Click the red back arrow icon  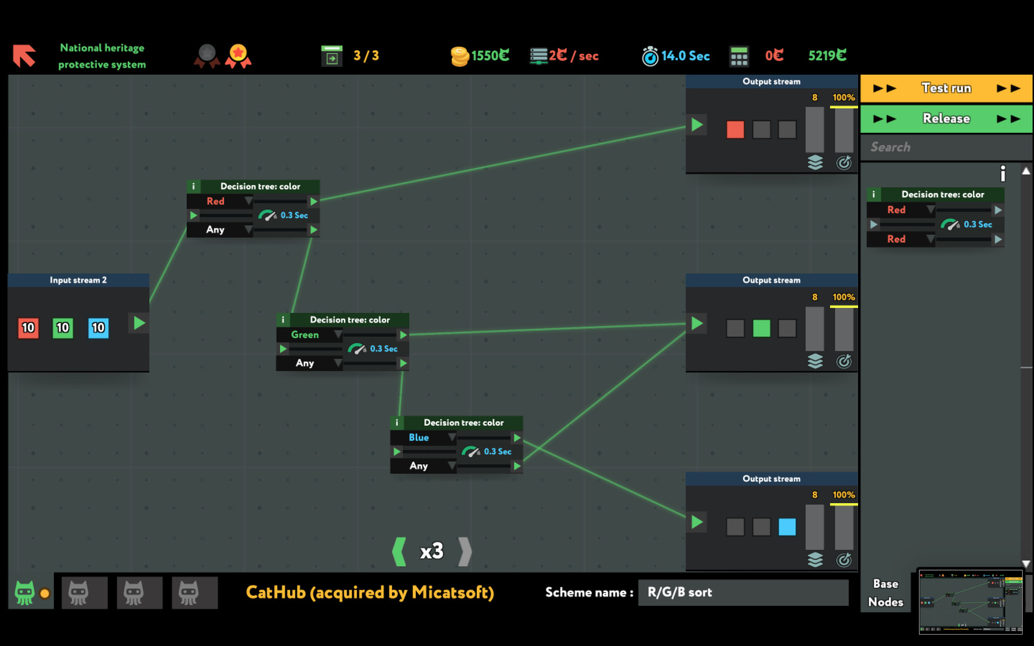[x=25, y=56]
